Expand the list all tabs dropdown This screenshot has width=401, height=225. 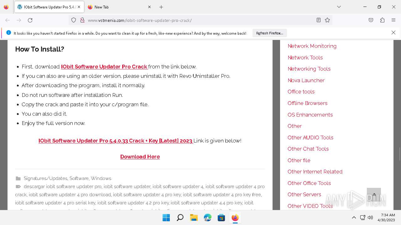tap(339, 7)
